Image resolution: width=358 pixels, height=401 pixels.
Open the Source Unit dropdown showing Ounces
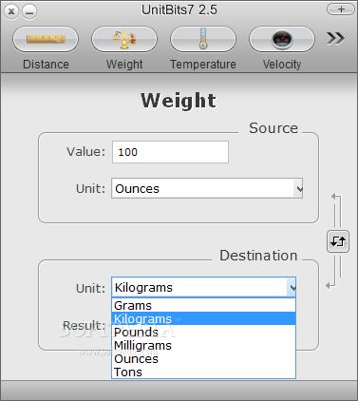tap(207, 188)
